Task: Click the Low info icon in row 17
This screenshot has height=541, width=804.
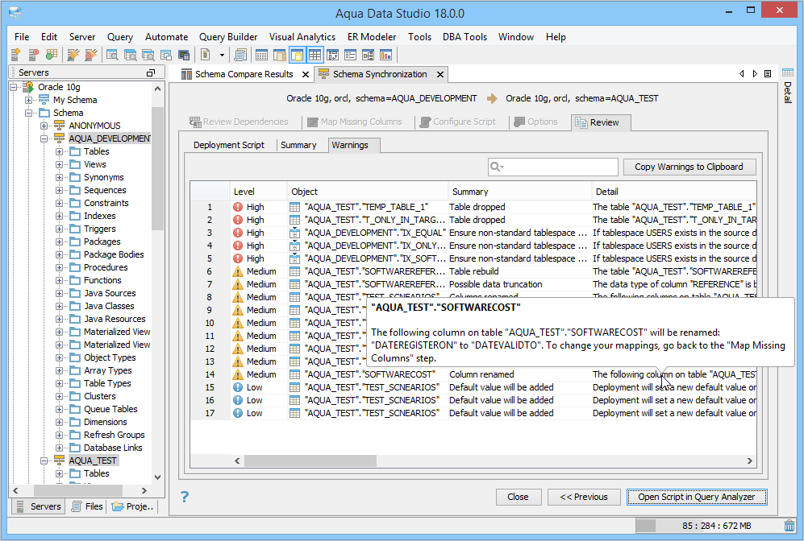Action: pos(238,413)
